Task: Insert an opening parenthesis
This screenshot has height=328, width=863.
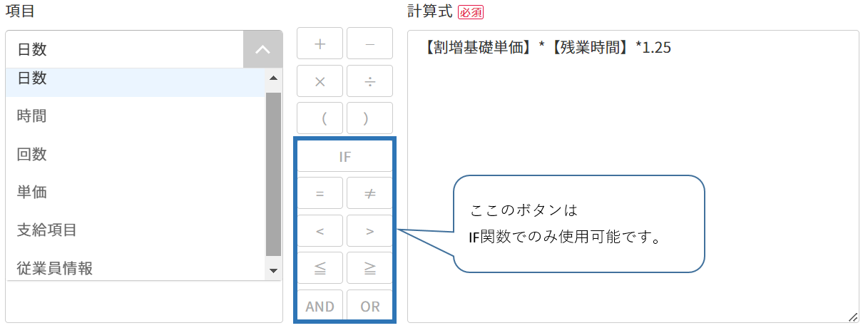Action: tap(320, 118)
